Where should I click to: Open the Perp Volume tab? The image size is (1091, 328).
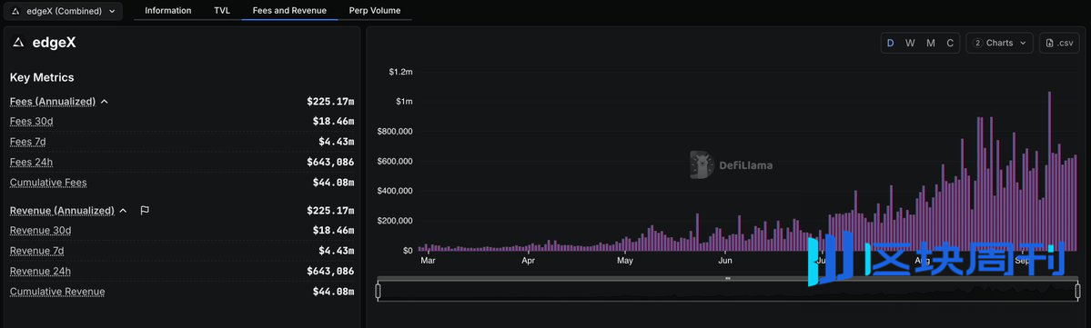click(x=374, y=10)
